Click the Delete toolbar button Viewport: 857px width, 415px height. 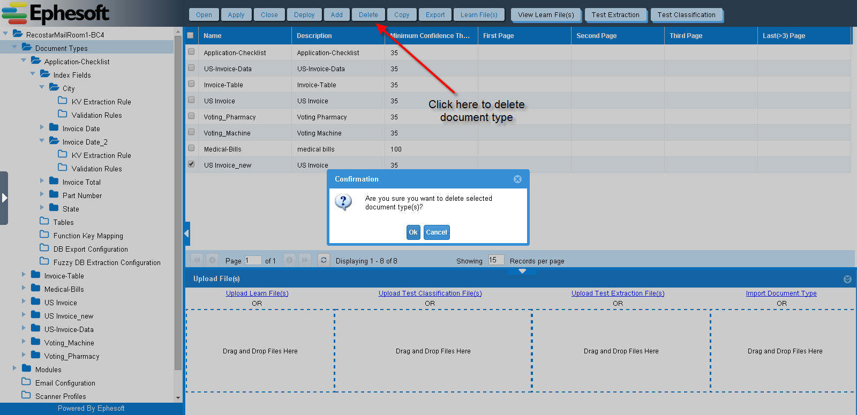coord(369,15)
